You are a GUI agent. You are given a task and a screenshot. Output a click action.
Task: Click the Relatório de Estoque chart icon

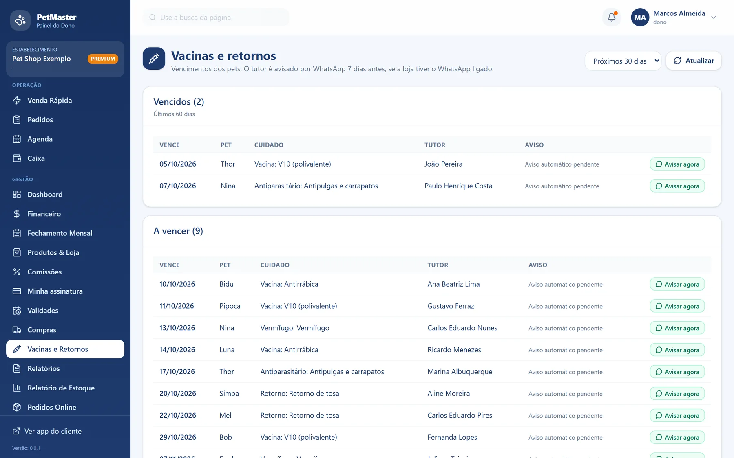click(x=17, y=388)
